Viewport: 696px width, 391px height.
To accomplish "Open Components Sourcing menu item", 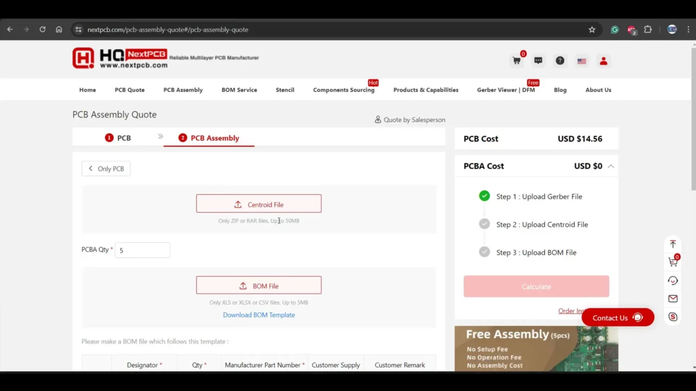I will (344, 90).
